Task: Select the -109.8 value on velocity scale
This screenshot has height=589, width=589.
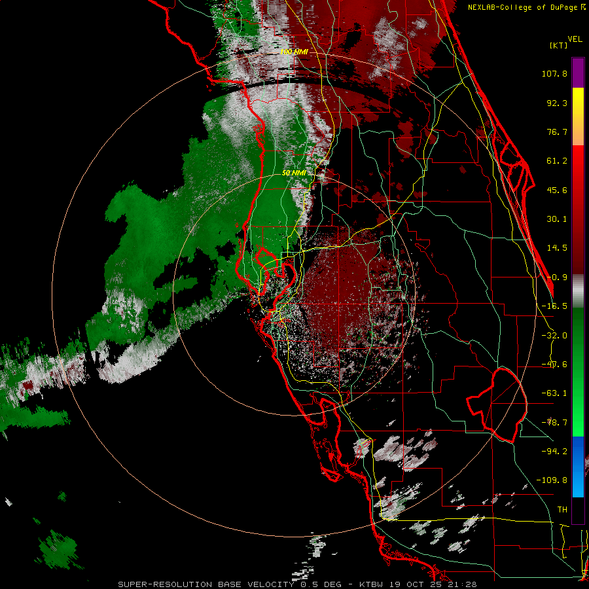Action: click(x=552, y=480)
